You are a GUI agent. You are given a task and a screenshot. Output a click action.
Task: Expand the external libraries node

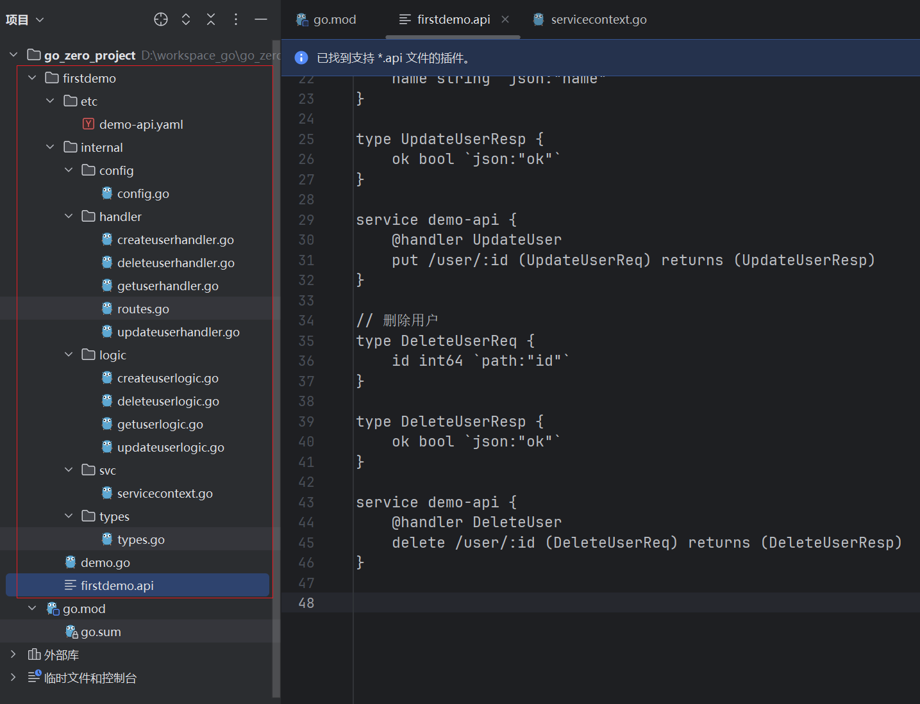pyautogui.click(x=13, y=655)
